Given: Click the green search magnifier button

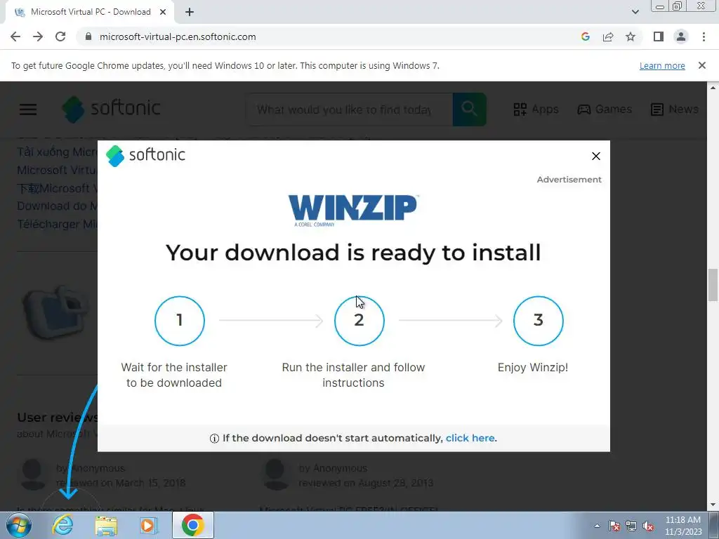Looking at the screenshot, I should (x=470, y=109).
